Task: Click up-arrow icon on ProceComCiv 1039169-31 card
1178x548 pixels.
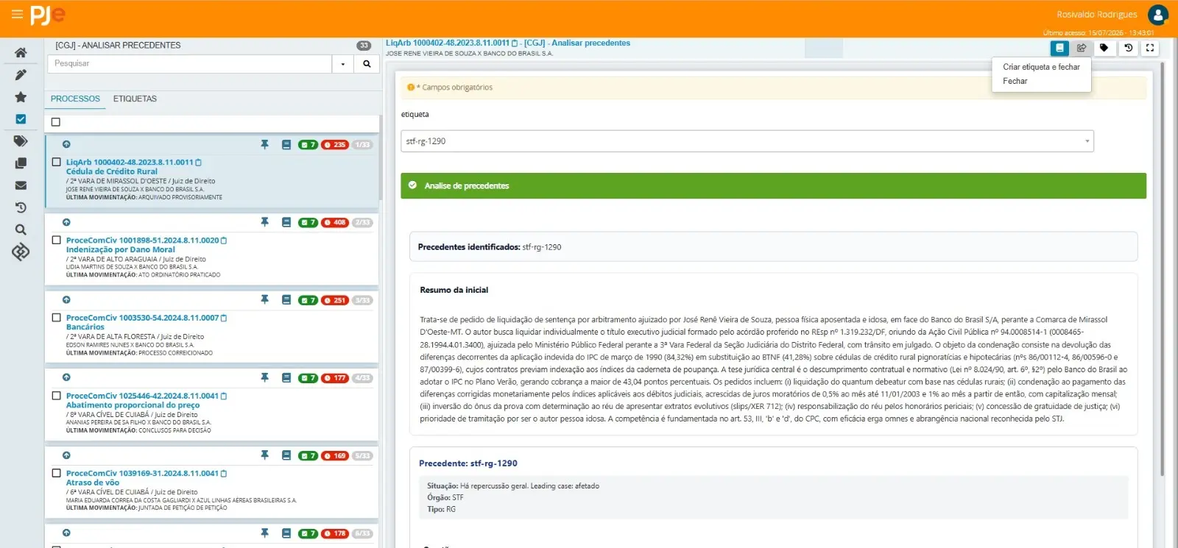Action: pos(66,455)
